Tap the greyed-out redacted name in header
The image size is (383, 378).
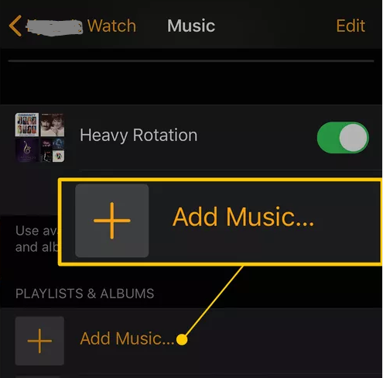pos(54,26)
